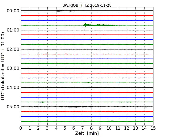Click the large green seismic event near minute 7
The width and height of the screenshot is (174, 139).
(88, 25)
